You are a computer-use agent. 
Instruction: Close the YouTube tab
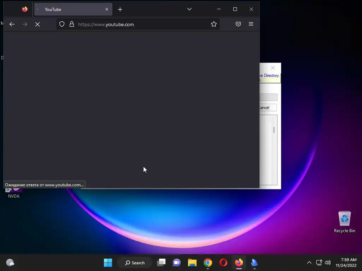click(107, 9)
